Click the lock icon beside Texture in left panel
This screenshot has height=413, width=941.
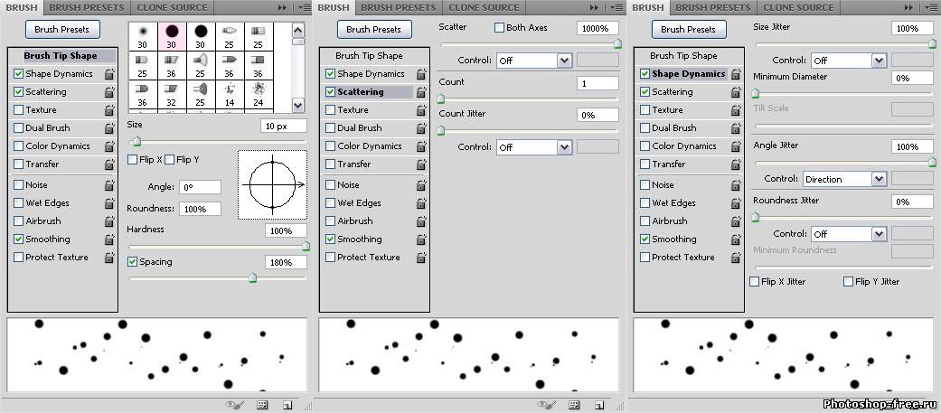tap(109, 110)
